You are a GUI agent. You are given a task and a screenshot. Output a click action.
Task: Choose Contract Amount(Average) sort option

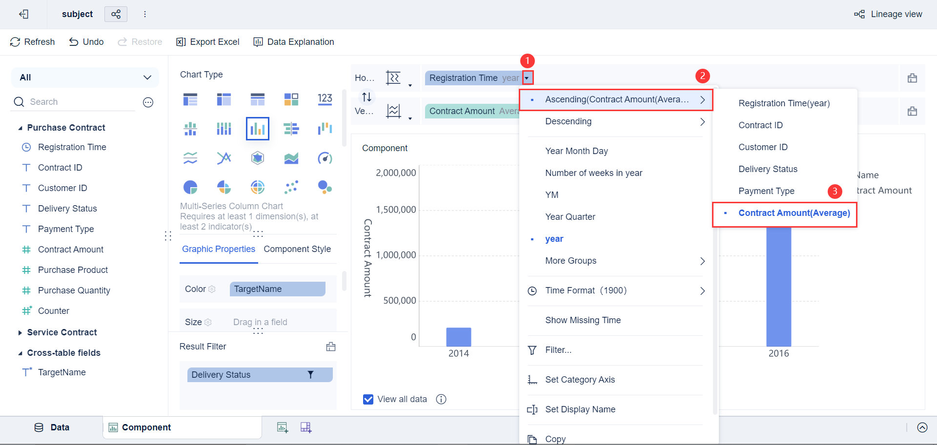click(x=794, y=213)
